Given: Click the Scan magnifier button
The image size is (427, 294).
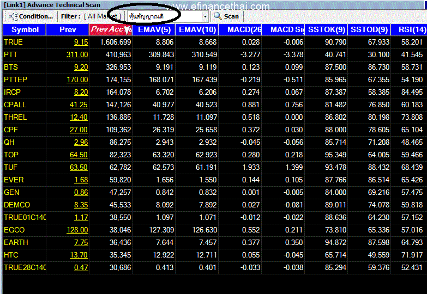Looking at the screenshot, I should point(226,16).
